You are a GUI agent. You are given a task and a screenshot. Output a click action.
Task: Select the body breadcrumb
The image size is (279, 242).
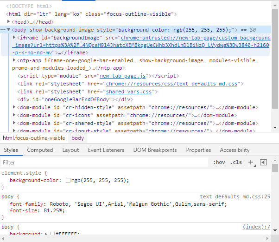(x=77, y=138)
